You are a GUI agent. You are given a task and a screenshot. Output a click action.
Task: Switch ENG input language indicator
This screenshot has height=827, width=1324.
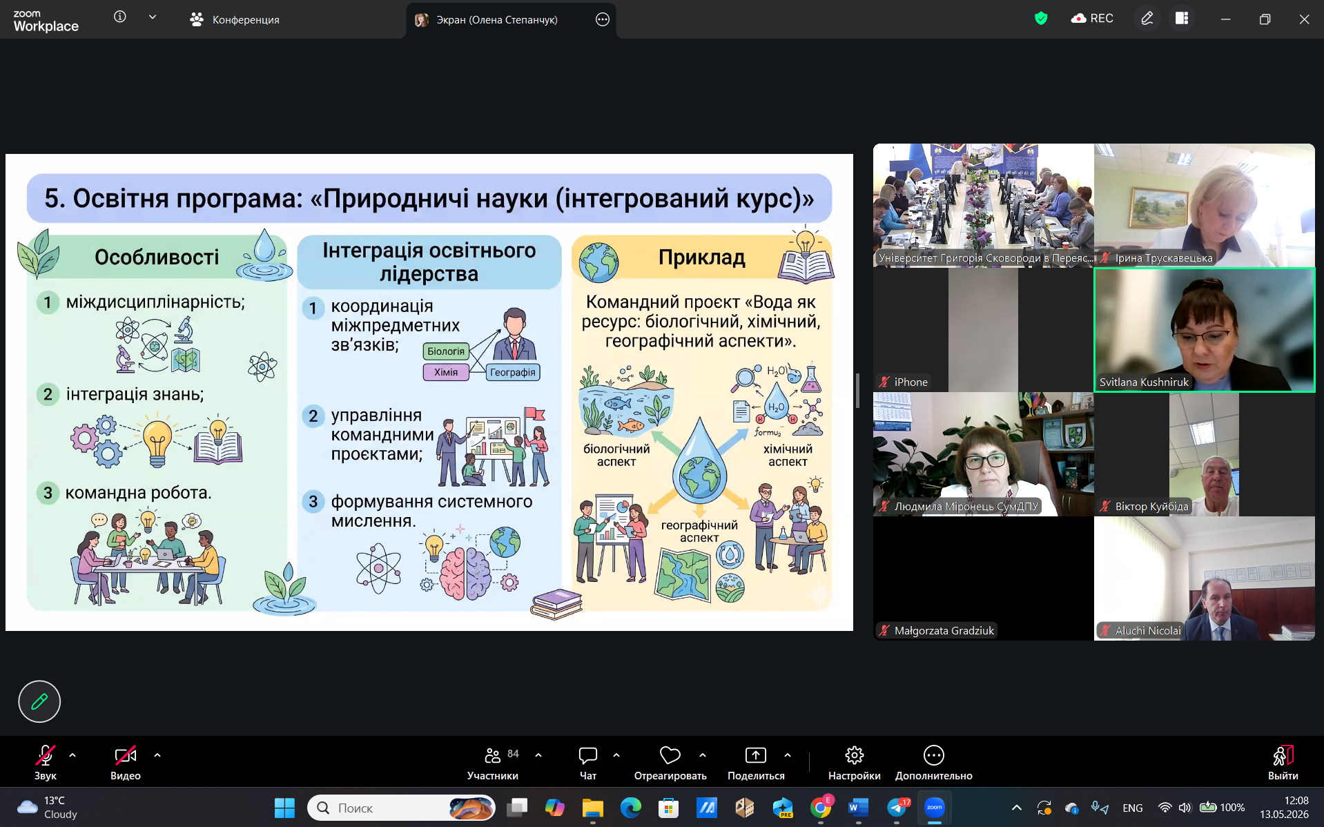1133,808
